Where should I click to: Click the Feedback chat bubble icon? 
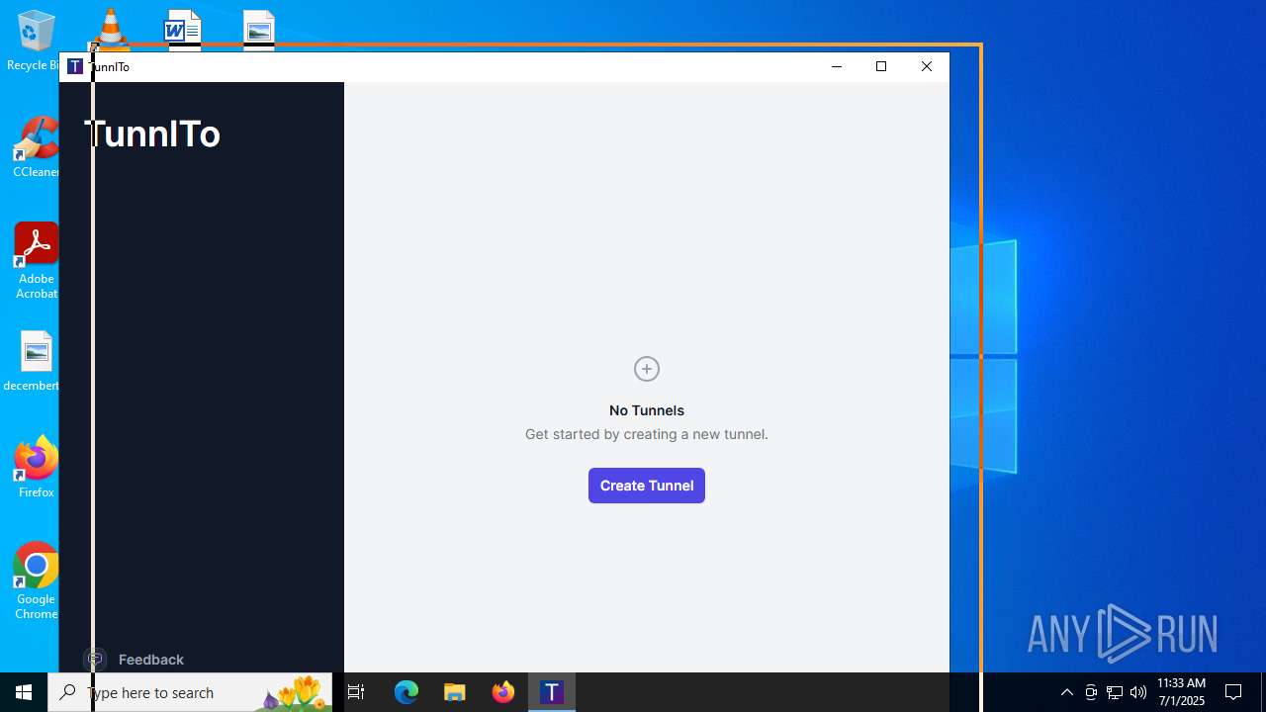coord(95,659)
